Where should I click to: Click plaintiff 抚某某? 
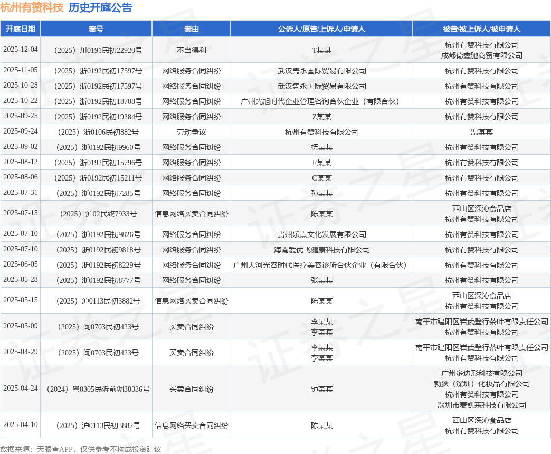(x=321, y=147)
